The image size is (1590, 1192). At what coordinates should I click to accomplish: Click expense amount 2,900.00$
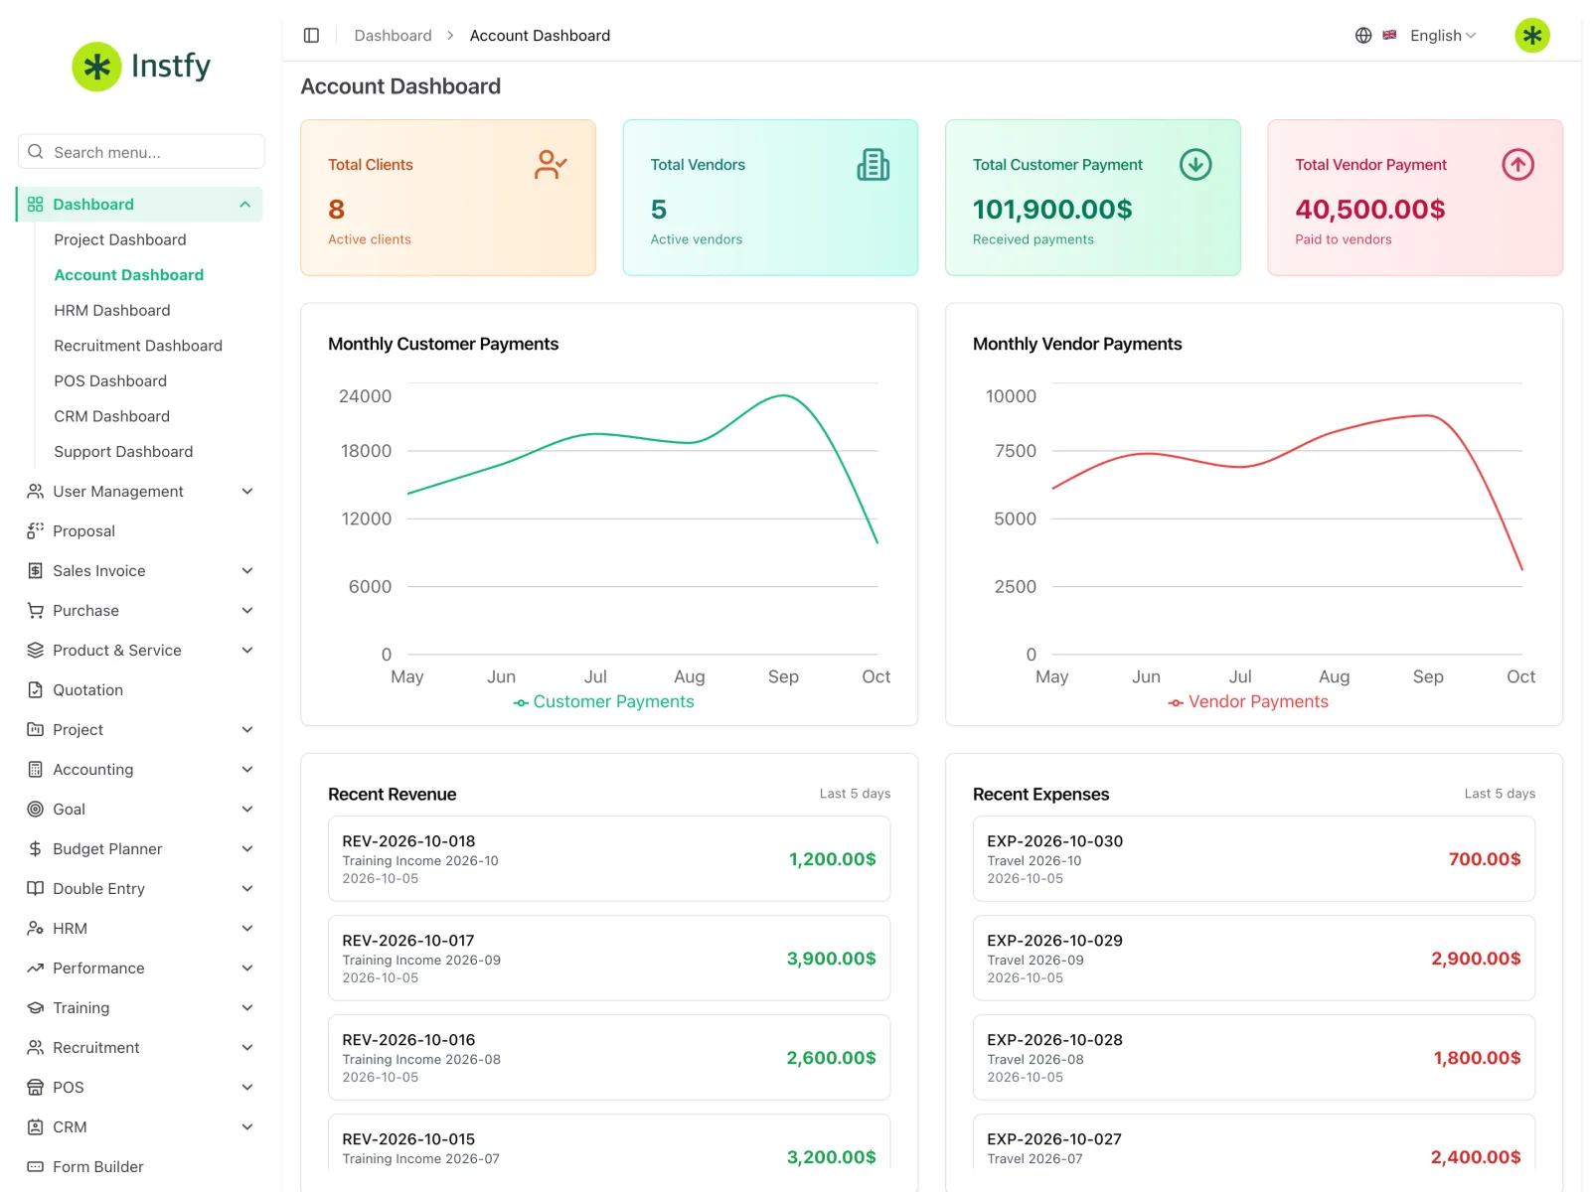point(1476,959)
